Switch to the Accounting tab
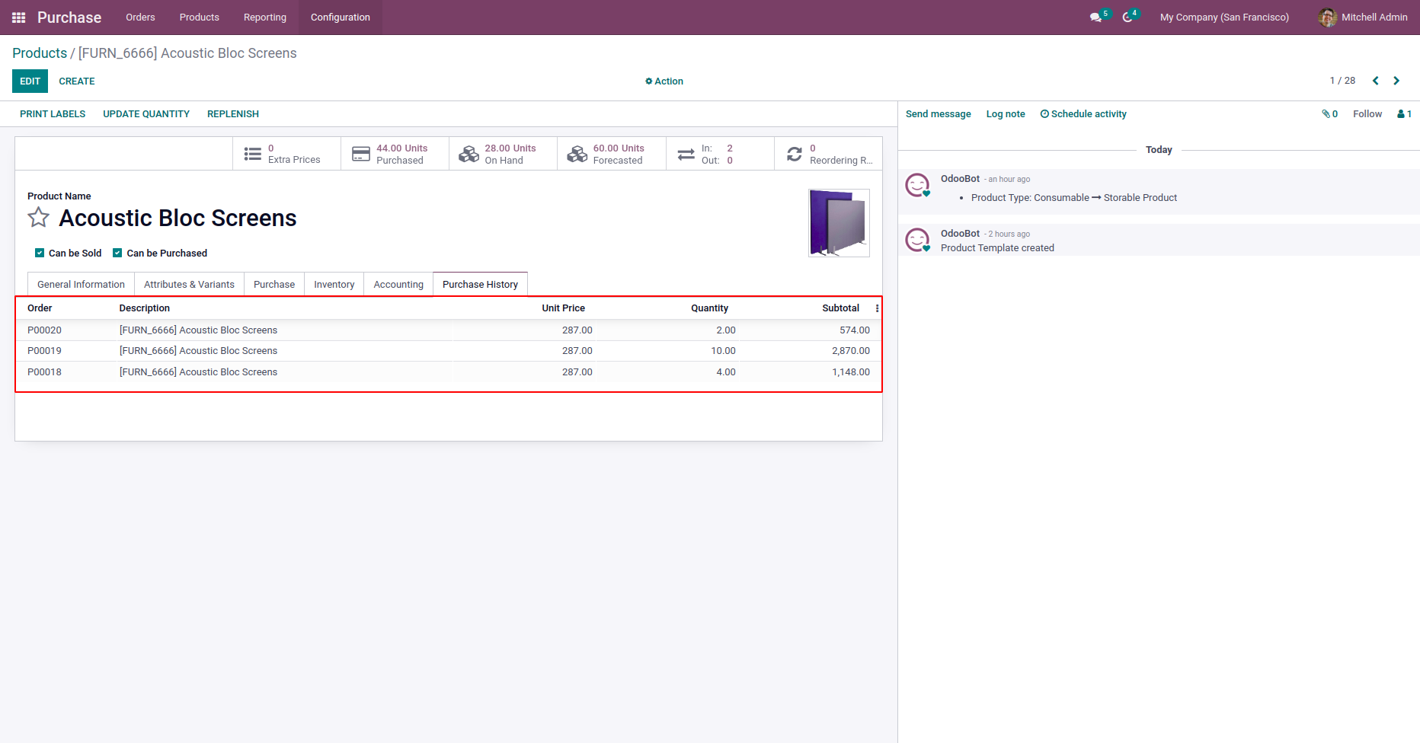The image size is (1420, 743). pos(398,284)
